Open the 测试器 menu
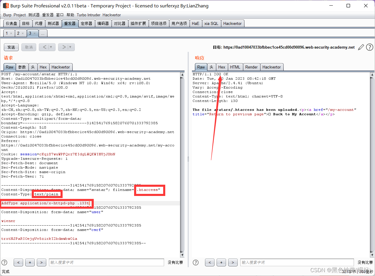The image size is (375, 276). pos(34,15)
